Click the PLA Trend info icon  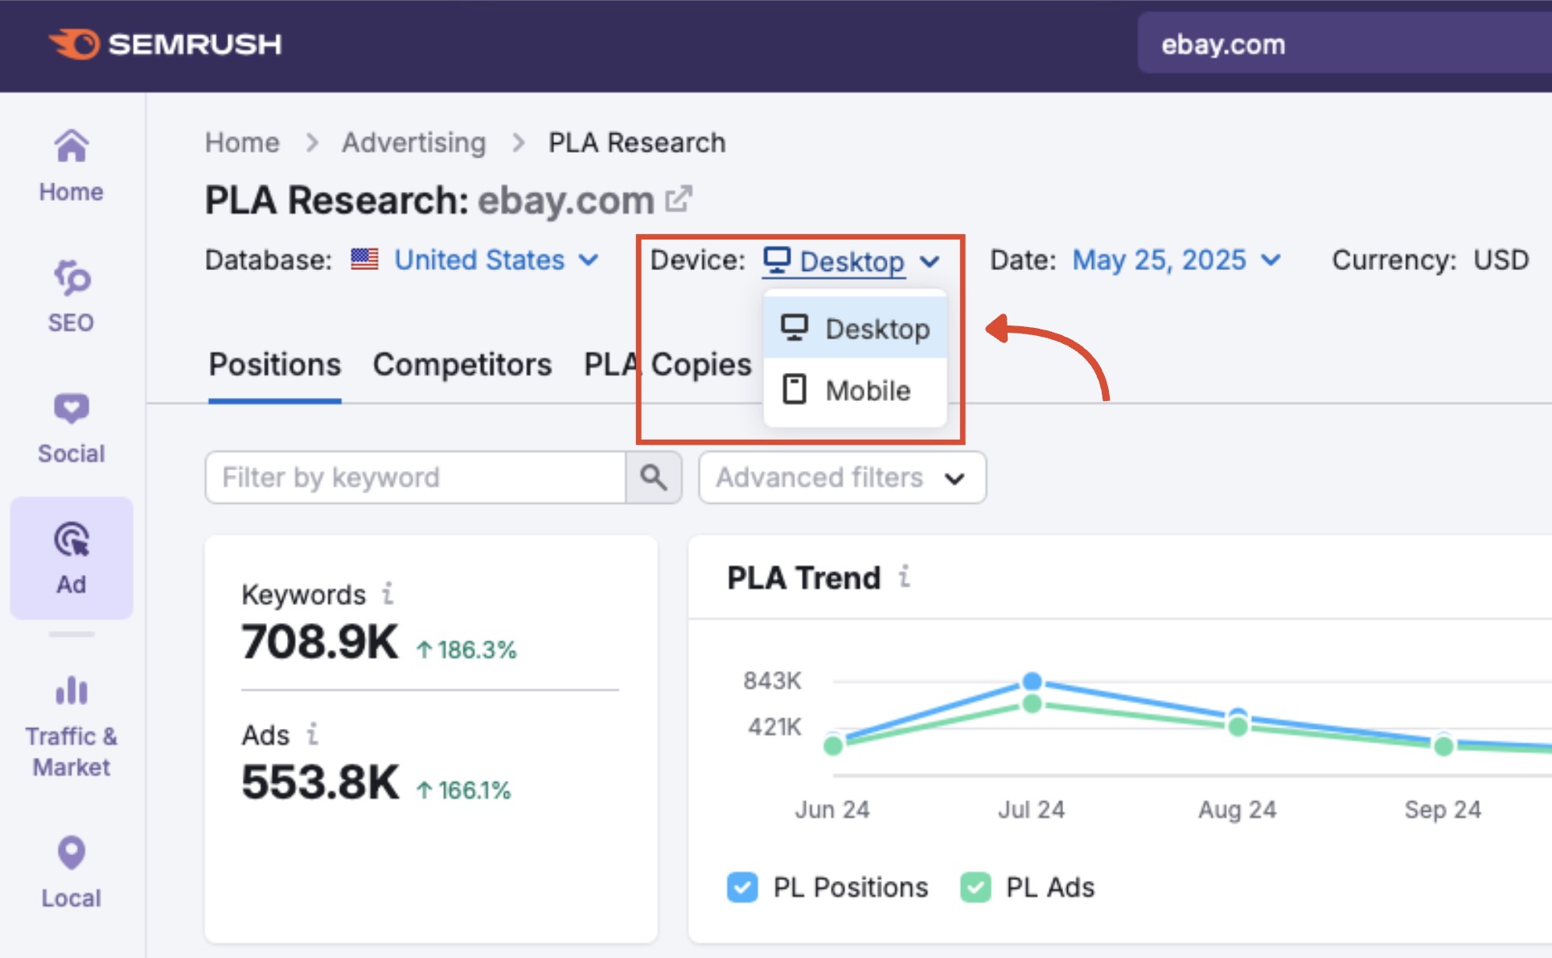(x=905, y=577)
